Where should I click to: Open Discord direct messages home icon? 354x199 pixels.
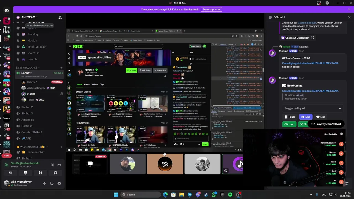[7, 11]
